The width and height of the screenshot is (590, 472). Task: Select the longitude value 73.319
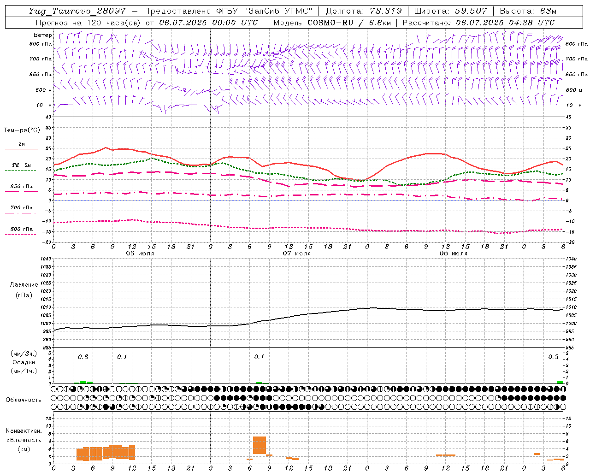386,11
